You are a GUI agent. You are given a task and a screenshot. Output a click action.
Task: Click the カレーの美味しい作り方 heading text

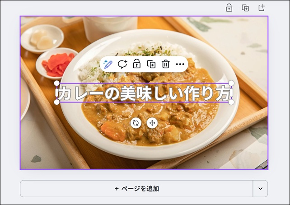point(144,93)
